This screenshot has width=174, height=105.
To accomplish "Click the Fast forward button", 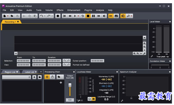I will (99, 16).
